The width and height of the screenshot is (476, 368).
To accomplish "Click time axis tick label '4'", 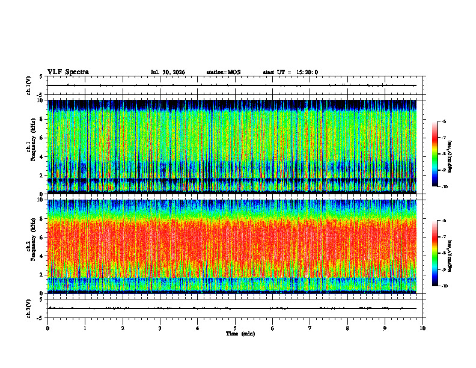I will pos(198,328).
